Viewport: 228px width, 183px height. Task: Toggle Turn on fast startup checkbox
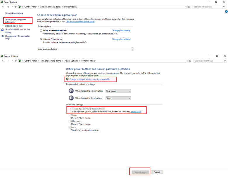pos(70,109)
